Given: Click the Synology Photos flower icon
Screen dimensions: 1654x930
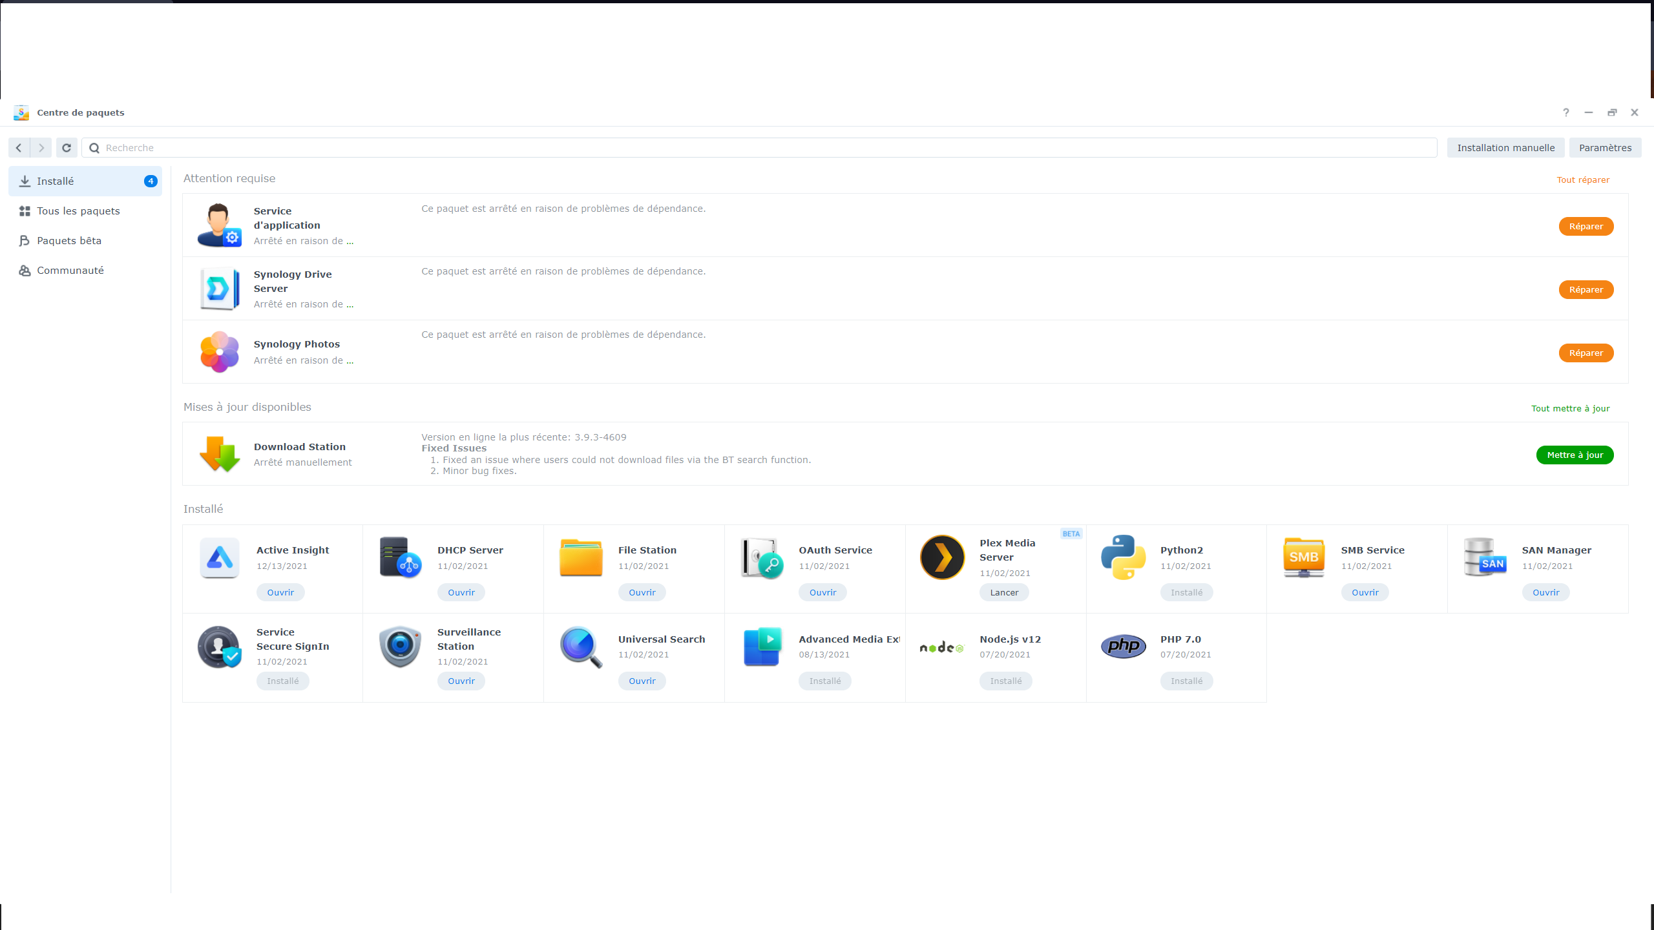Looking at the screenshot, I should [x=220, y=352].
